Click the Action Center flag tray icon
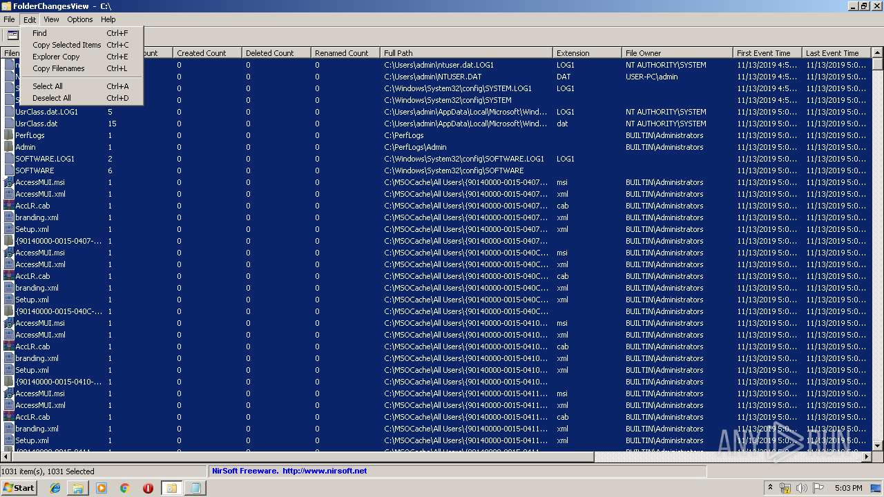The image size is (884, 497). [x=818, y=488]
